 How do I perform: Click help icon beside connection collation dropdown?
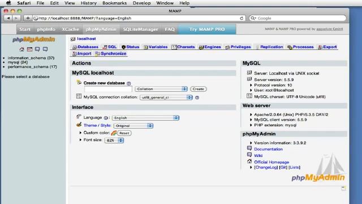tap(197, 97)
